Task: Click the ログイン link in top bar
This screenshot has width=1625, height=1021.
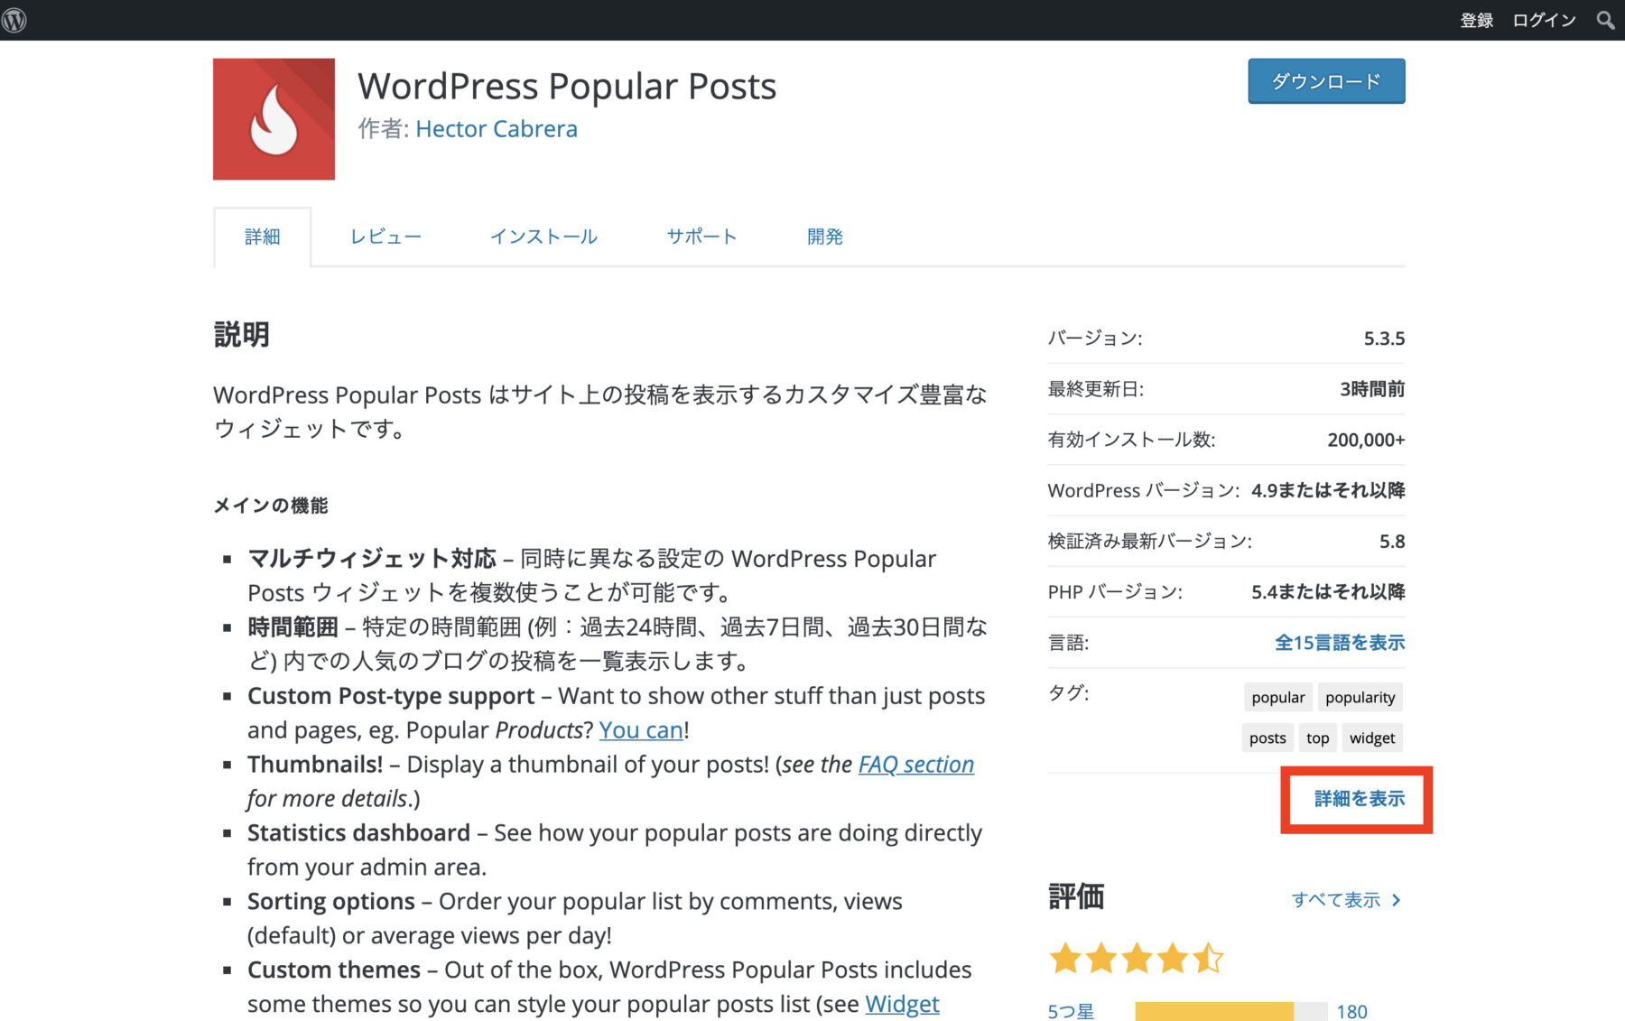Action: [x=1544, y=20]
